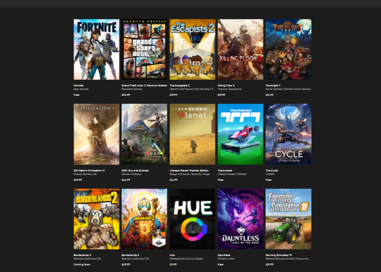
Task: Click the 'Free' price under Trackmania
Action: pyautogui.click(x=220, y=180)
